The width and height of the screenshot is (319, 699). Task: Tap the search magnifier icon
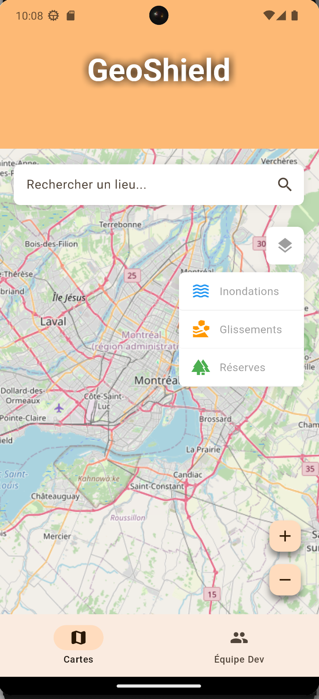[x=285, y=185]
